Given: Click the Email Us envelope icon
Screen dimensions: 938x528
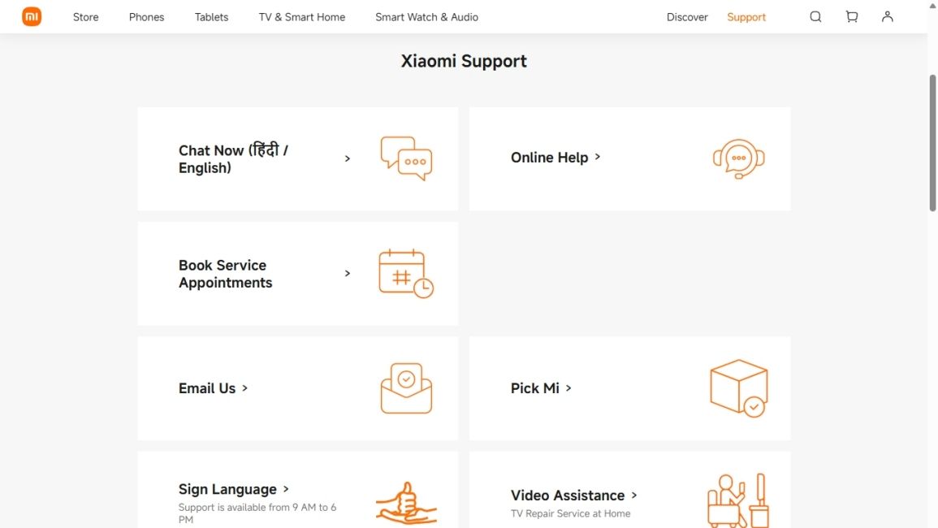Looking at the screenshot, I should [406, 388].
